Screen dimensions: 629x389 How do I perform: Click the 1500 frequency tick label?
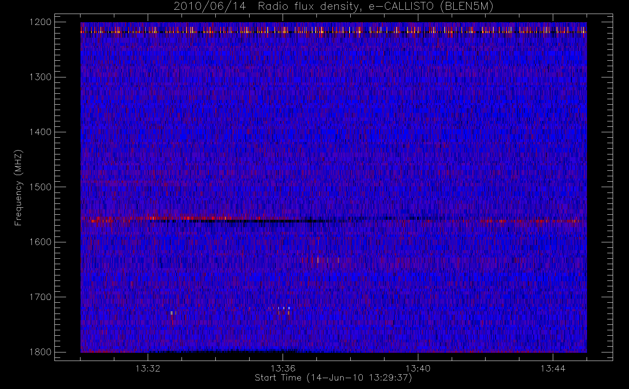[40, 187]
